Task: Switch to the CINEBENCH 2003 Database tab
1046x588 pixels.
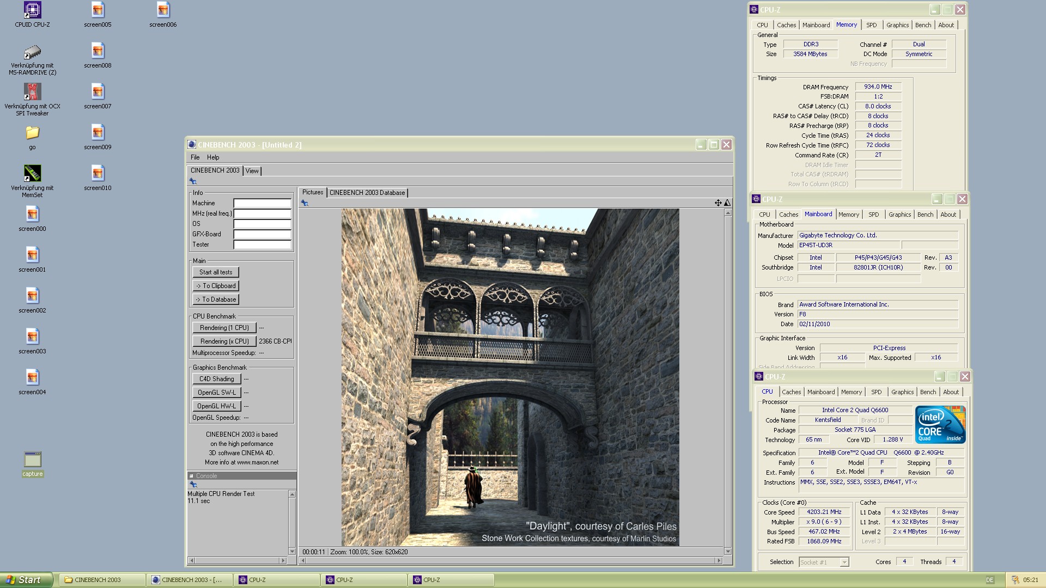Action: point(367,193)
